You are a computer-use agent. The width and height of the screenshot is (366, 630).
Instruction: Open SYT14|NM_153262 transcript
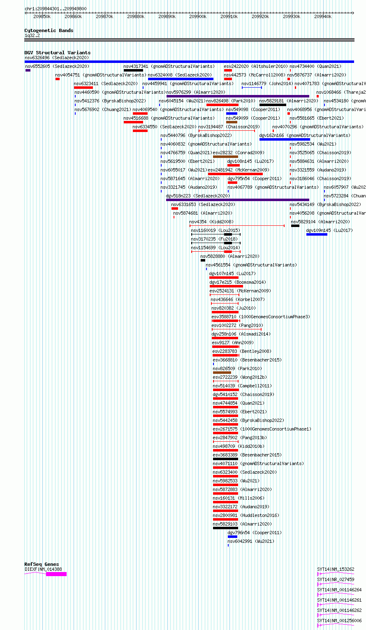336,569
